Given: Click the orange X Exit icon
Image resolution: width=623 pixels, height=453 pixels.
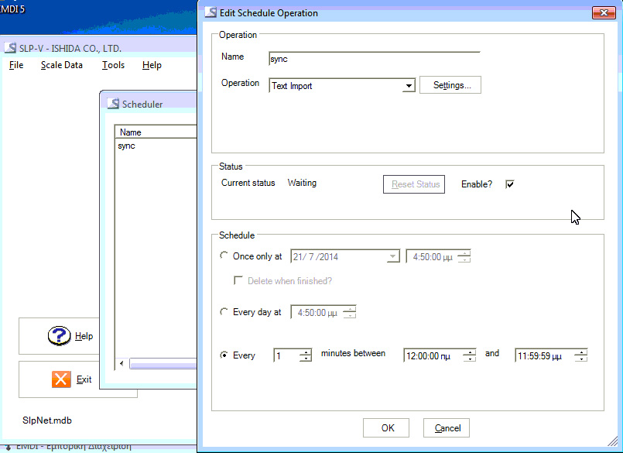Looking at the screenshot, I should click(x=61, y=379).
